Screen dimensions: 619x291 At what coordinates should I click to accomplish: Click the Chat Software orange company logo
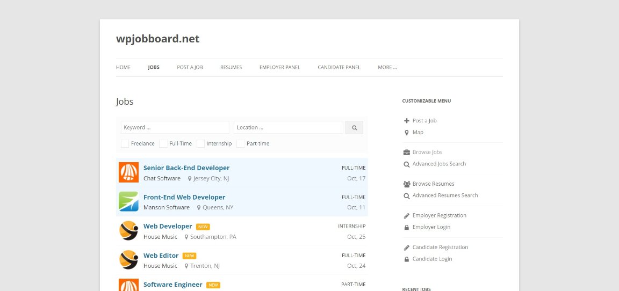129,172
